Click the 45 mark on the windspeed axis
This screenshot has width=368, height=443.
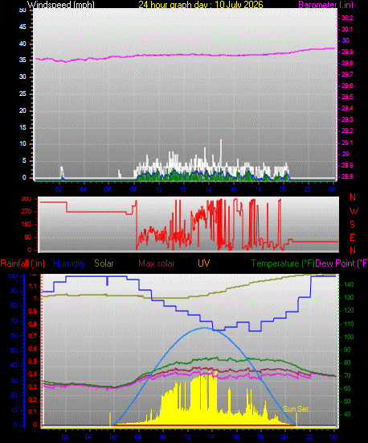(x=22, y=27)
